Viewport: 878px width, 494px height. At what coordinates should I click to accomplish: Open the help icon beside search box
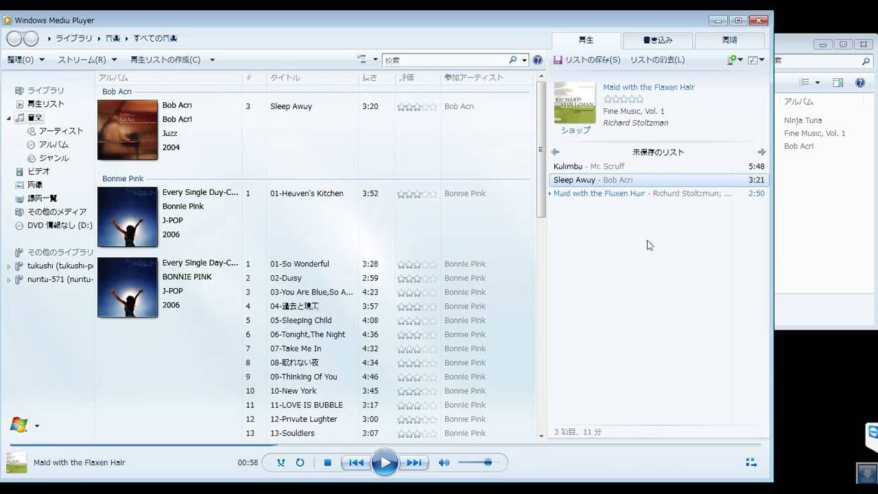538,60
